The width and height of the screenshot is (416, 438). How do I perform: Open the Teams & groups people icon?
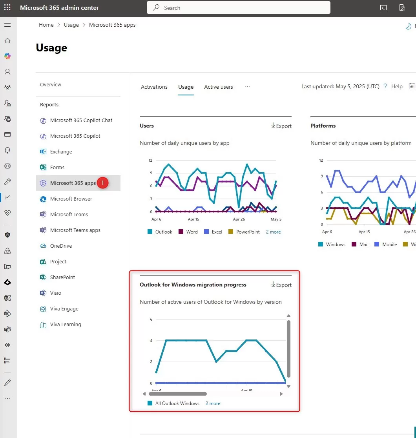[x=7, y=88]
